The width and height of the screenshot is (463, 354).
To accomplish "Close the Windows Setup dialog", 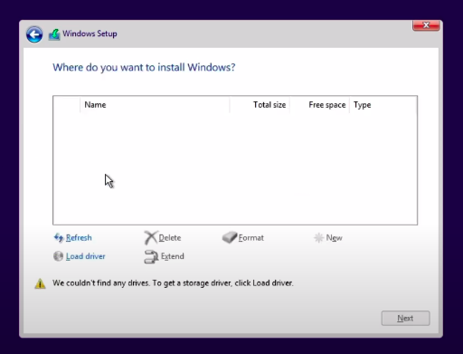I will point(426,25).
